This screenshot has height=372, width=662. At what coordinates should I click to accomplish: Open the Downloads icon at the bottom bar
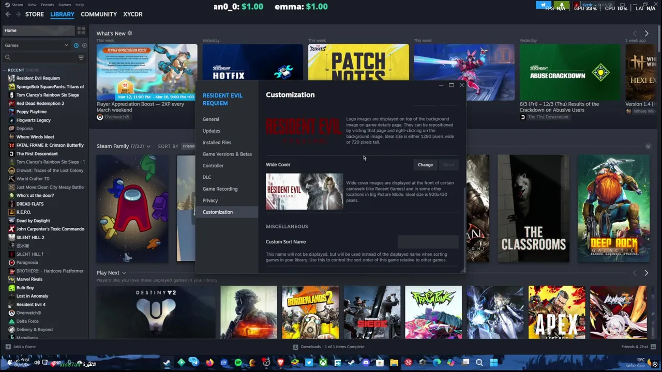[295, 347]
